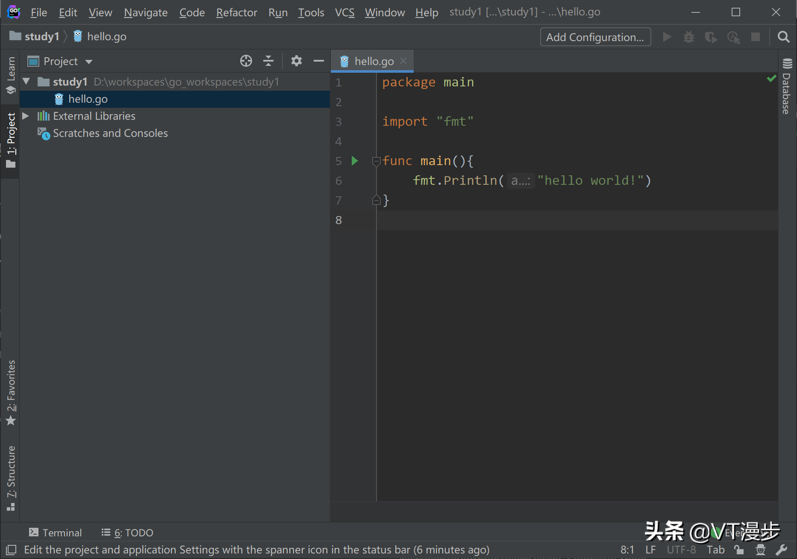The width and height of the screenshot is (797, 559).
Task: Expand External Libraries node
Action: coord(26,116)
